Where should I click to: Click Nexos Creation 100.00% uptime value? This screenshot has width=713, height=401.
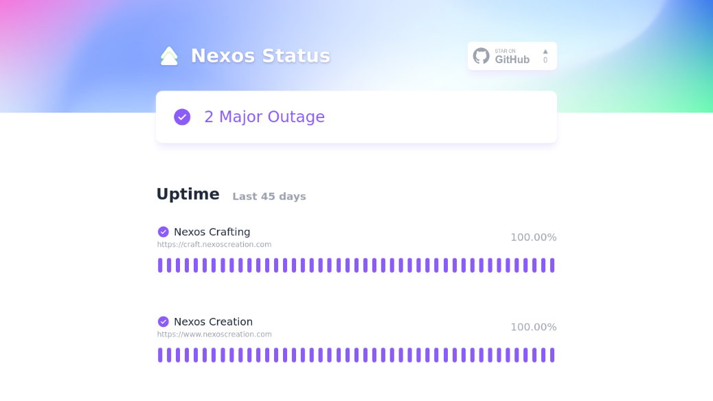[534, 328]
